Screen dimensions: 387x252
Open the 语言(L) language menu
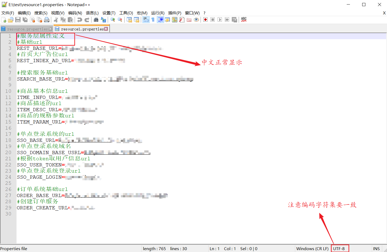(92, 13)
